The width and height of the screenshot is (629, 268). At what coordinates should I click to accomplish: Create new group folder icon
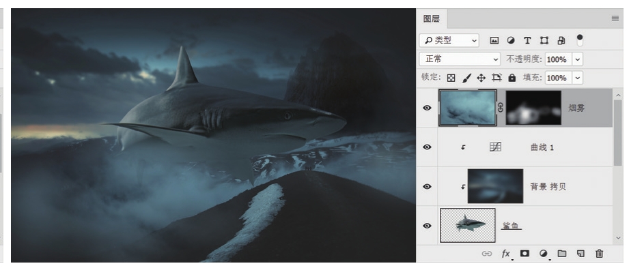[561, 253]
